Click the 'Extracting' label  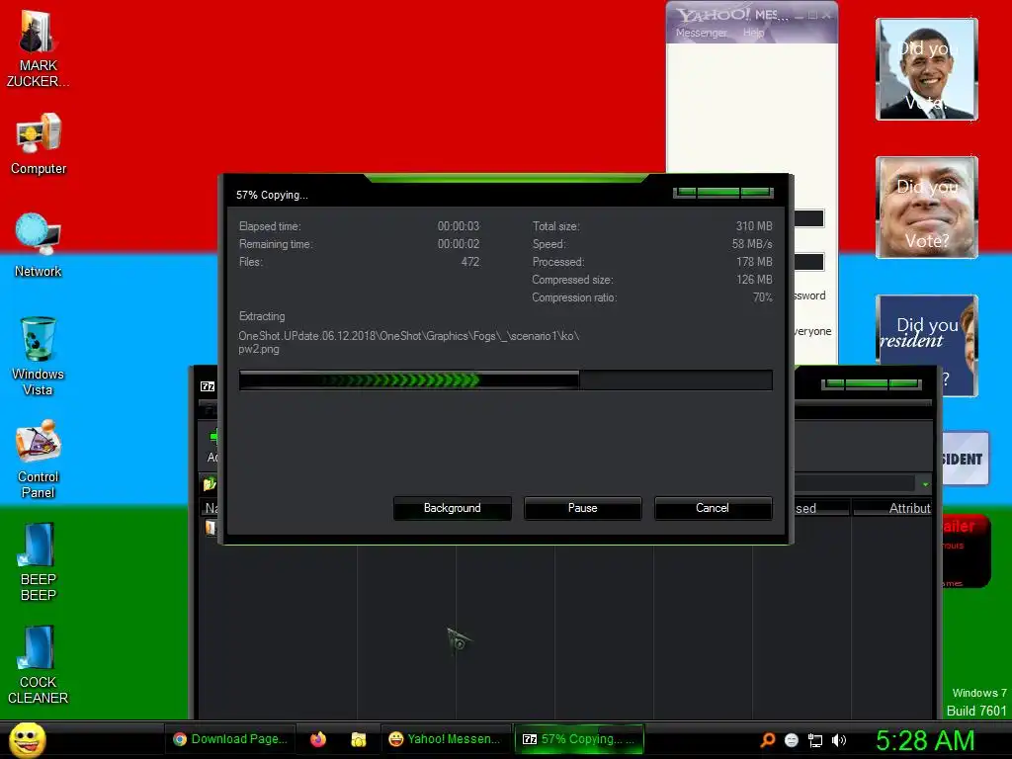tap(261, 316)
